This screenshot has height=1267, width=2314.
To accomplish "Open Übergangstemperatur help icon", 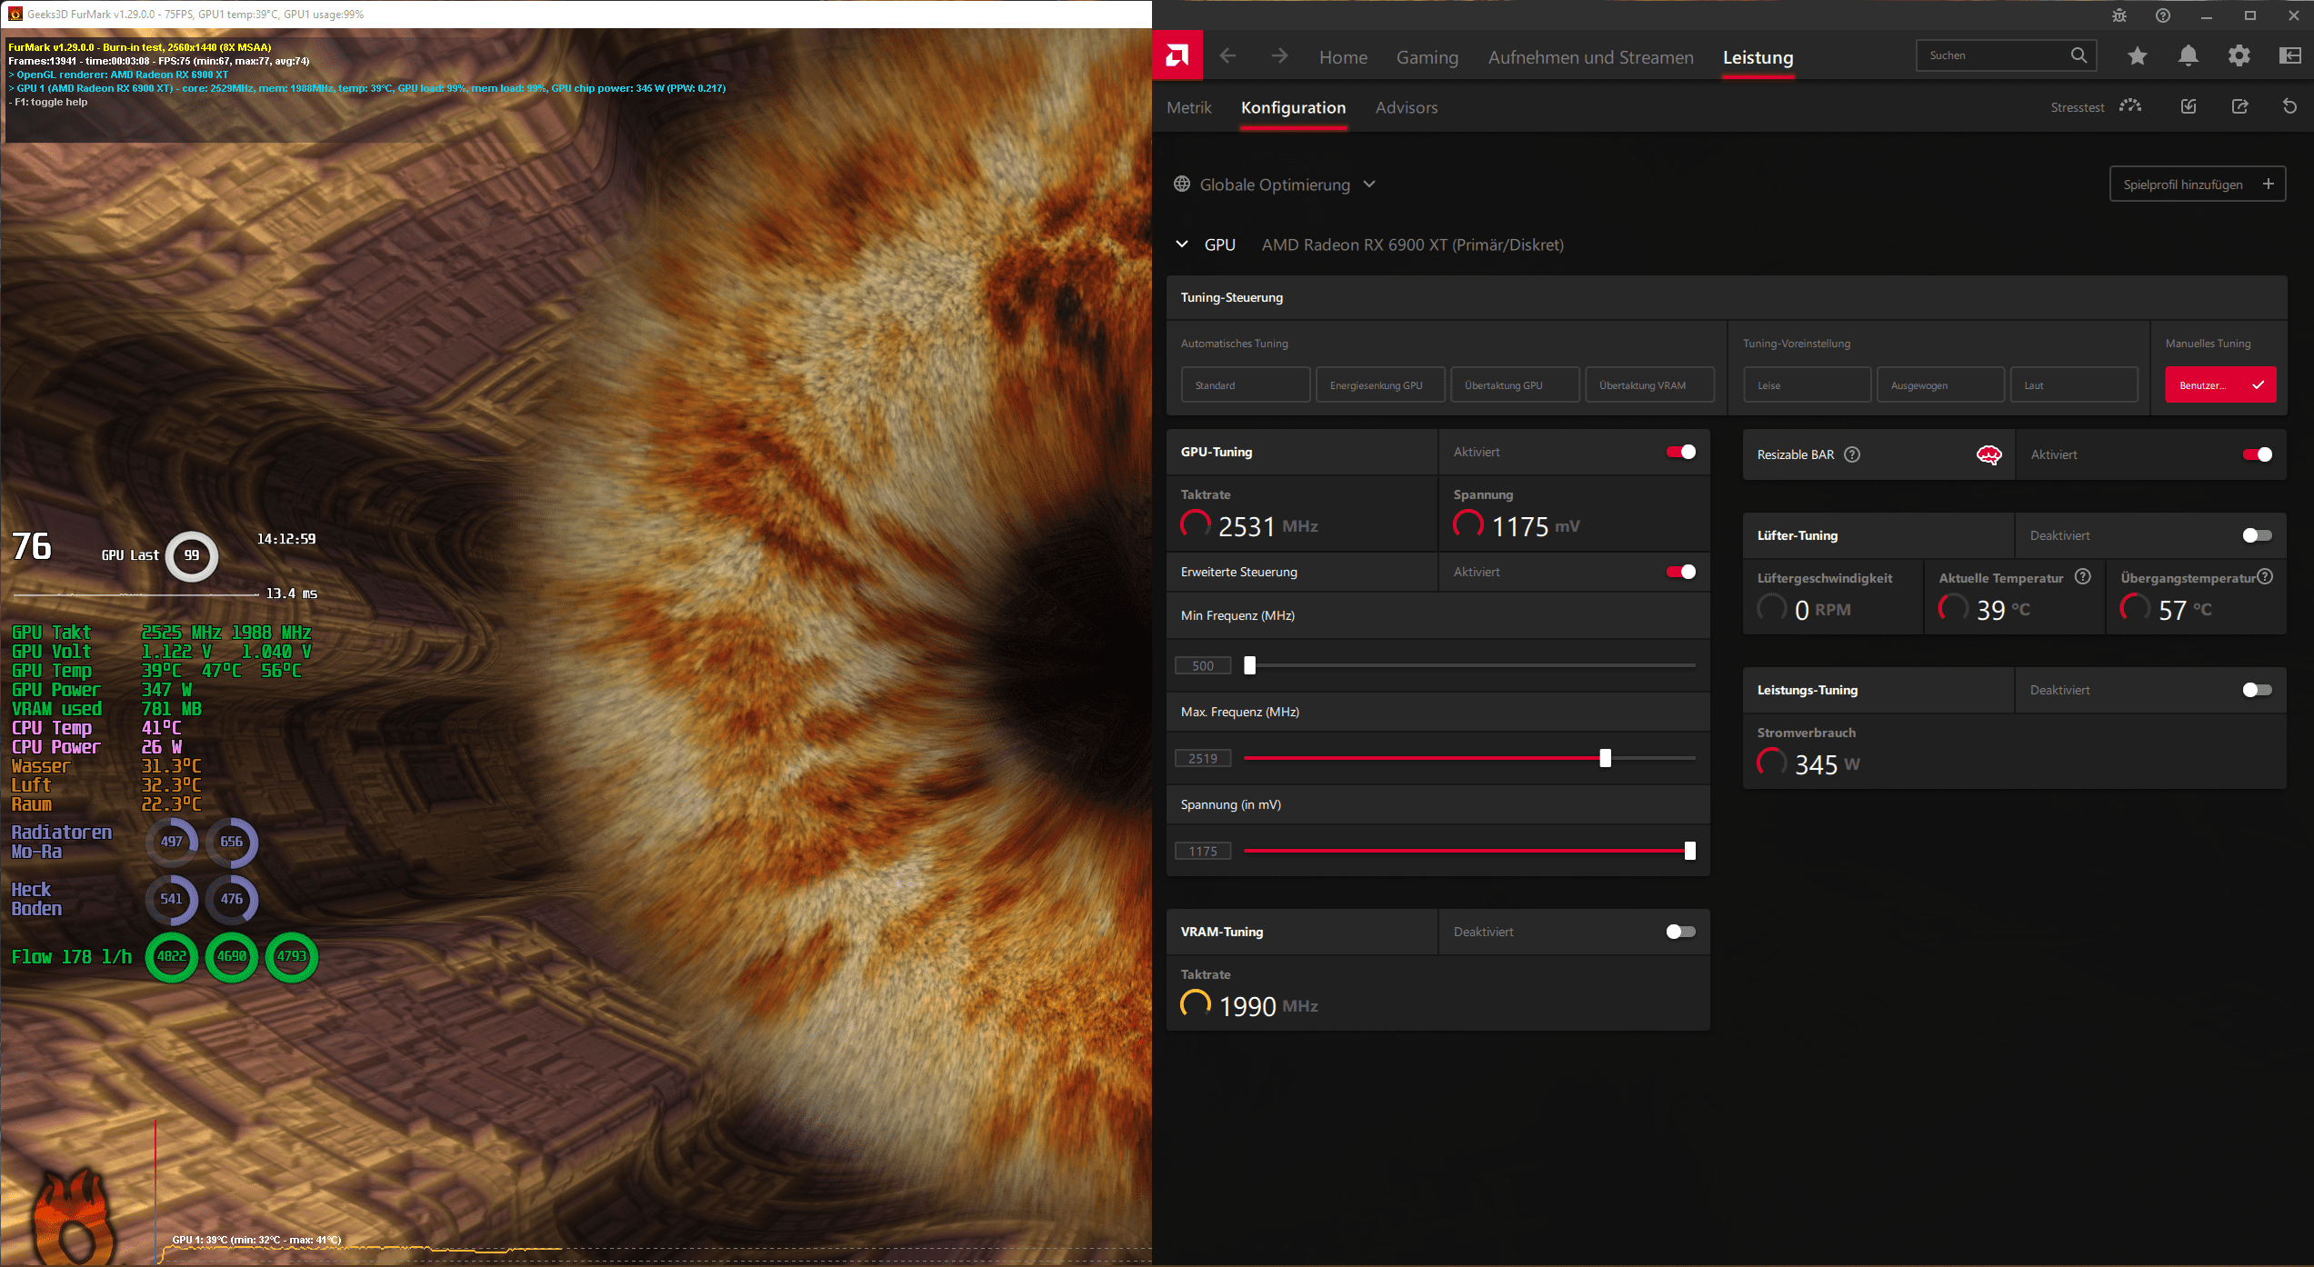I will point(2265,576).
